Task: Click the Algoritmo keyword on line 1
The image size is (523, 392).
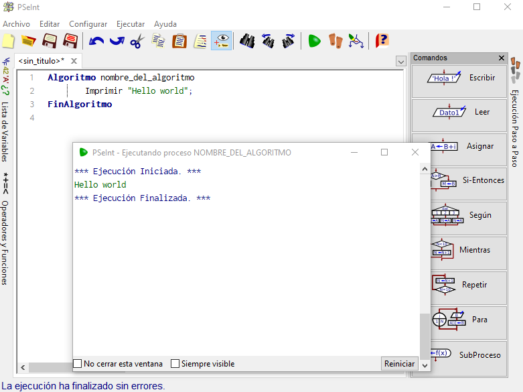Action: [x=72, y=78]
